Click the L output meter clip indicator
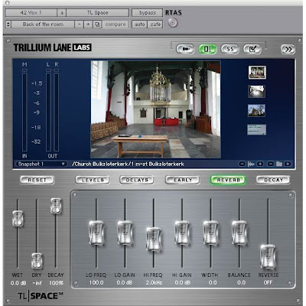This screenshot has width=306, height=306. click(x=48, y=70)
